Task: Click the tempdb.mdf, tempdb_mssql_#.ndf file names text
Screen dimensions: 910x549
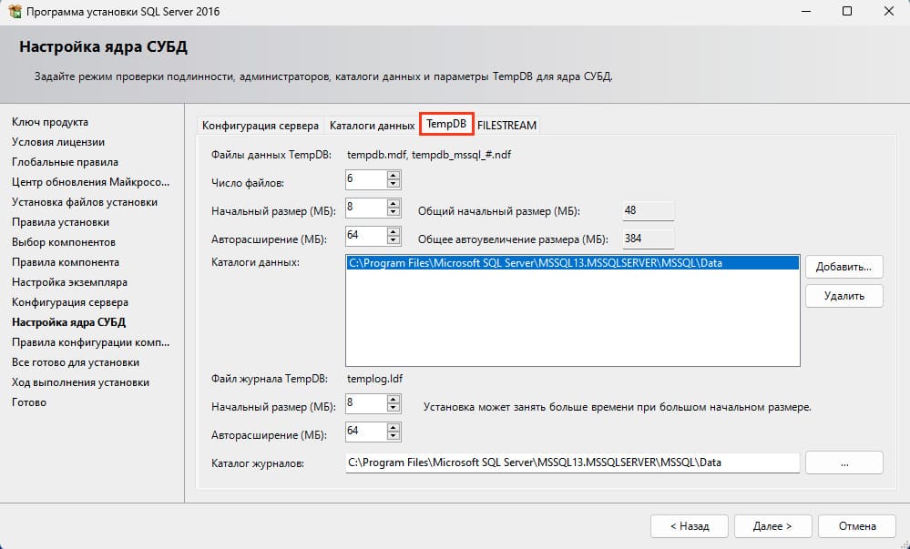Action: point(429,155)
